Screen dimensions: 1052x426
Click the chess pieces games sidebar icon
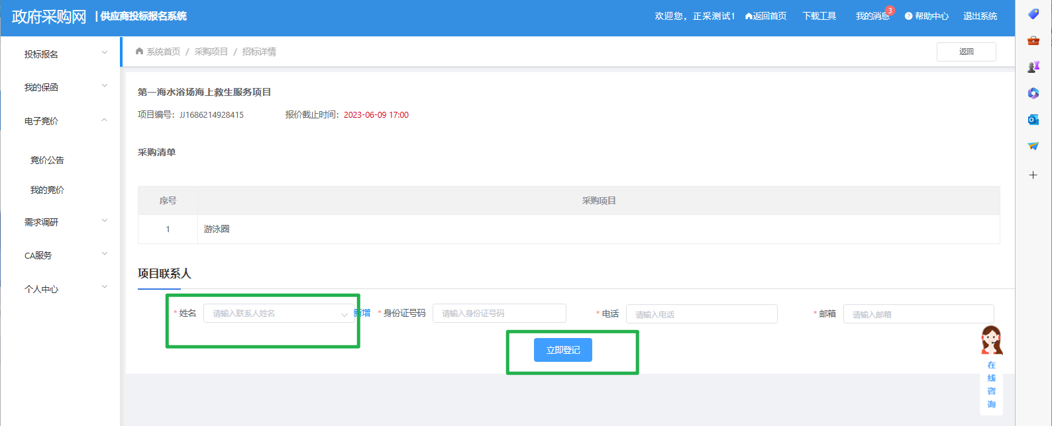[1033, 67]
